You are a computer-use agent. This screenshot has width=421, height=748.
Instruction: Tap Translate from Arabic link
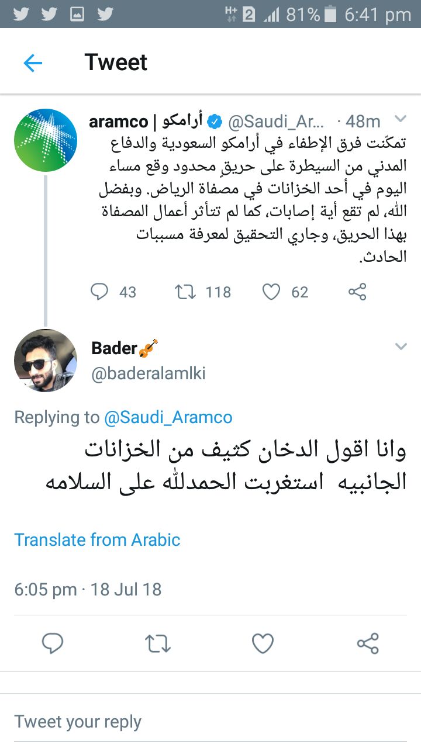(97, 539)
